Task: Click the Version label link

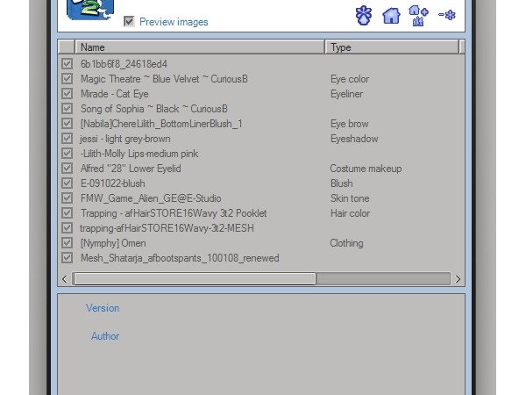Action: pyautogui.click(x=103, y=308)
